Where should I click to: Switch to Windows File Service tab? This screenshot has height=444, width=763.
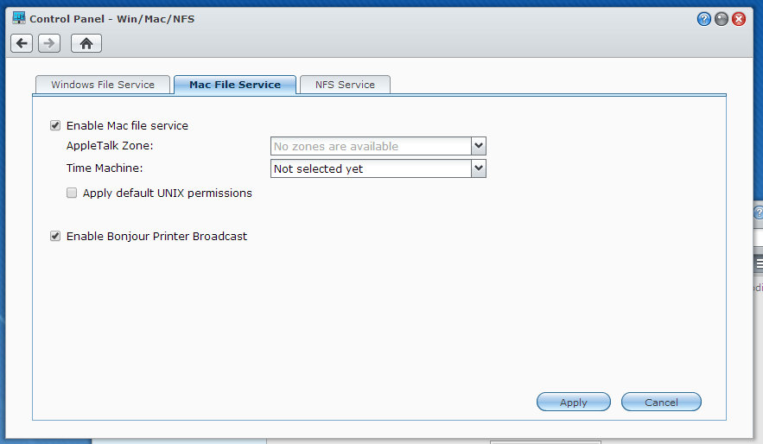coord(103,85)
